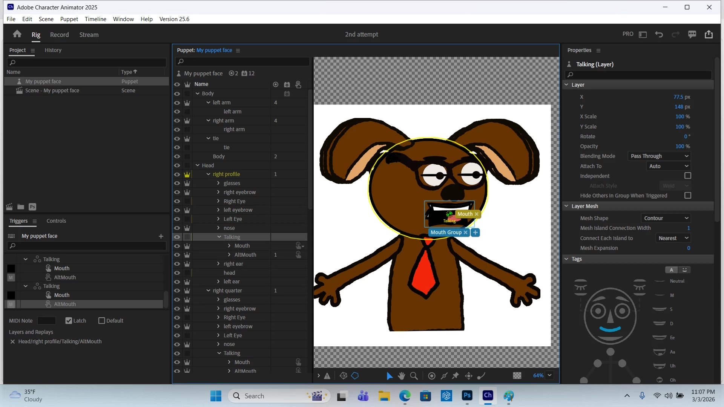Open the Blending Mode dropdown

(x=660, y=156)
